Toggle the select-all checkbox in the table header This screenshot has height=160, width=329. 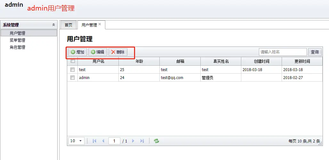pos(73,61)
